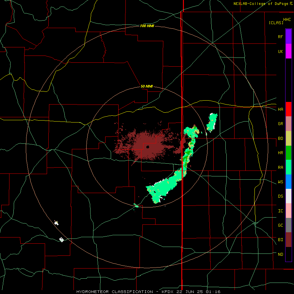Click the 50 NMI range ring label
The height and width of the screenshot is (294, 294).
147,86
